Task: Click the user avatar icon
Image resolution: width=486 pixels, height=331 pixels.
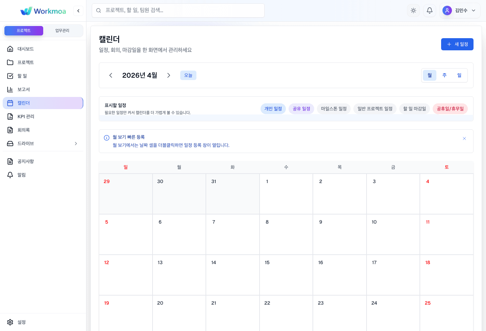Action: (x=447, y=10)
